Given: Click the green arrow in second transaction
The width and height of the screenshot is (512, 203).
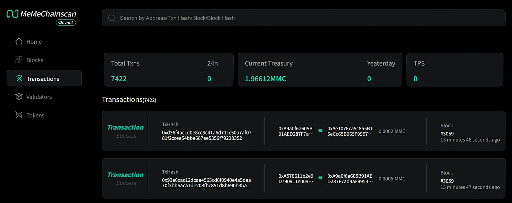Looking at the screenshot, I should [320, 178].
